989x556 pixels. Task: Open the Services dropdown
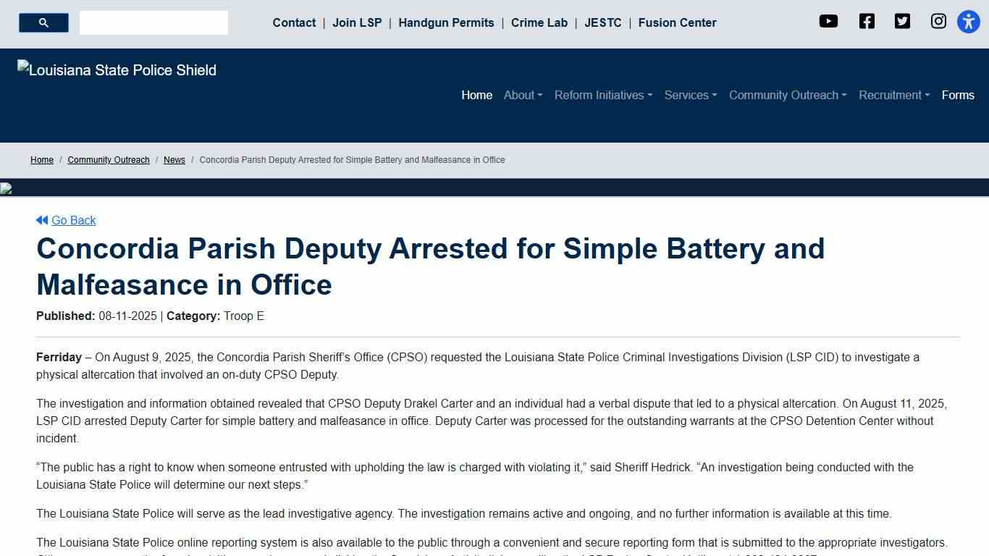coord(690,95)
